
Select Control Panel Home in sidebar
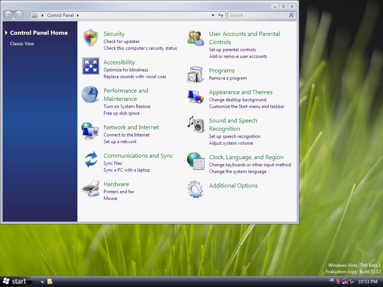pos(39,33)
